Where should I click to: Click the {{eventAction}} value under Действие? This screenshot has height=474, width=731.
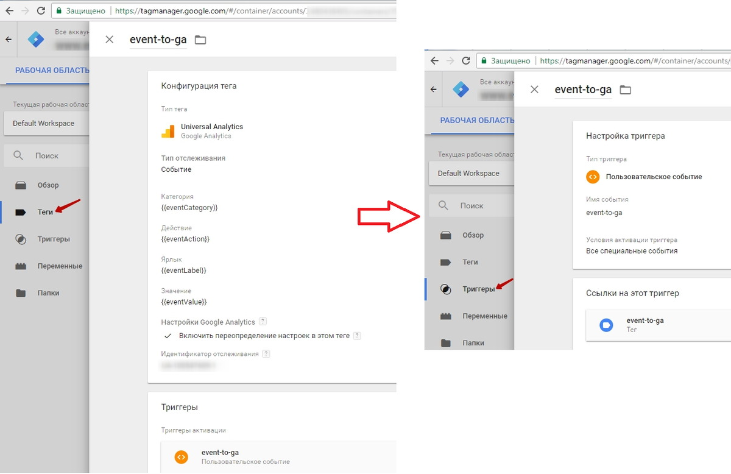pos(185,239)
